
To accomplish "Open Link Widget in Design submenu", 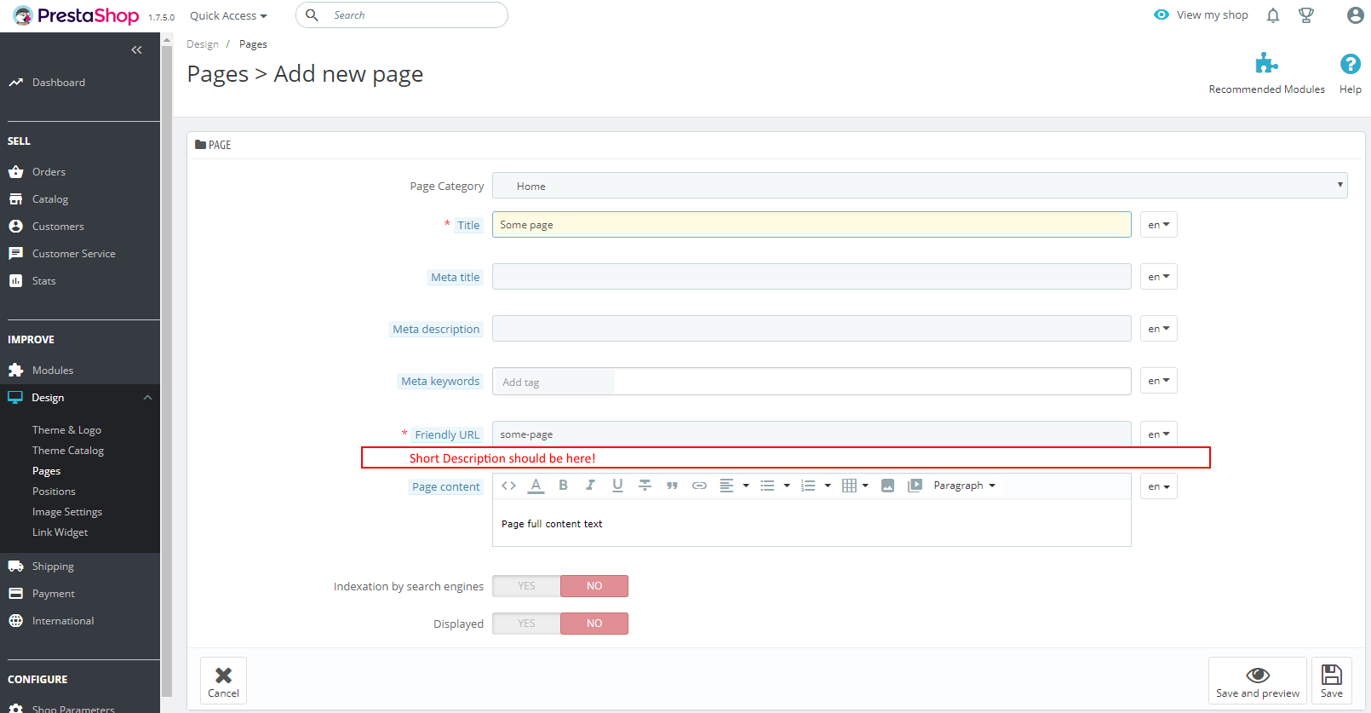I will pyautogui.click(x=60, y=532).
